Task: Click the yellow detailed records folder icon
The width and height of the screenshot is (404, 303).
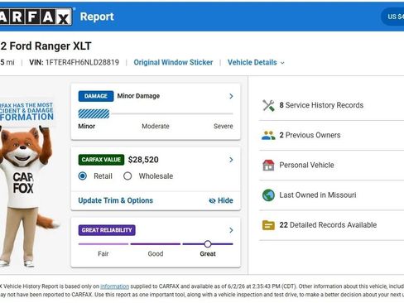Action: (x=268, y=225)
